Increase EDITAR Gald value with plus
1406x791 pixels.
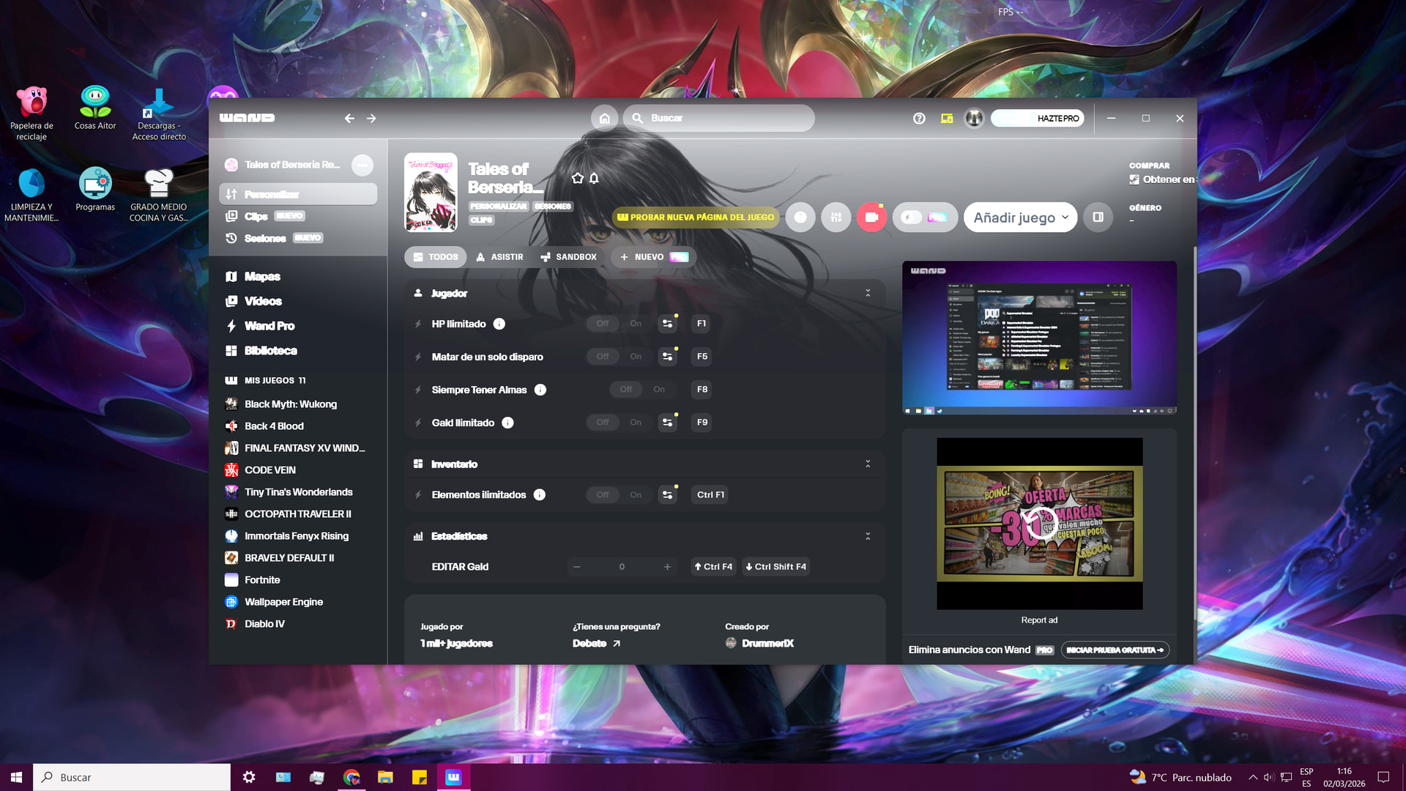click(667, 567)
